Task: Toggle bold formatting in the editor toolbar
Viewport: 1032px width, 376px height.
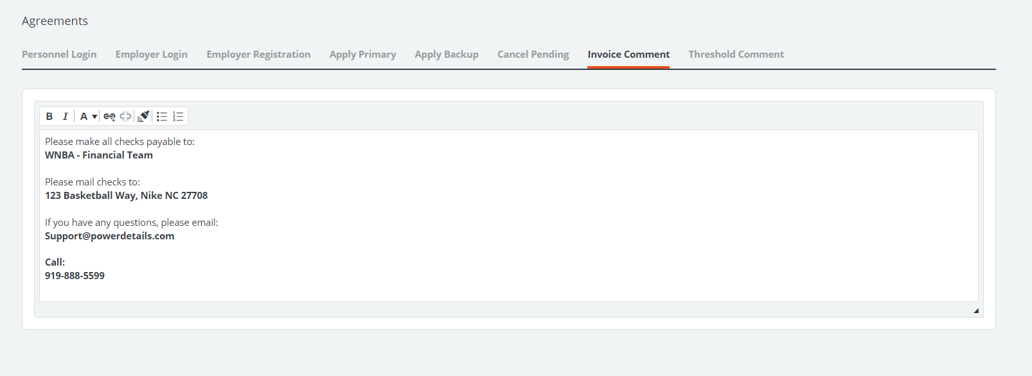Action: [x=49, y=116]
